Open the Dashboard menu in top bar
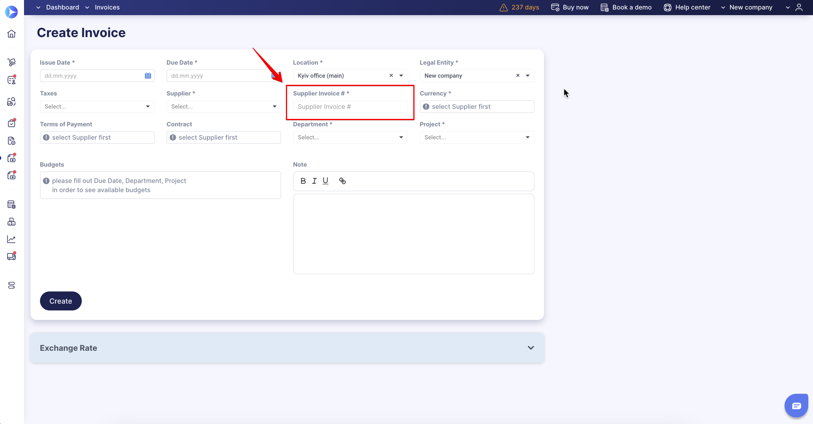 coord(62,7)
